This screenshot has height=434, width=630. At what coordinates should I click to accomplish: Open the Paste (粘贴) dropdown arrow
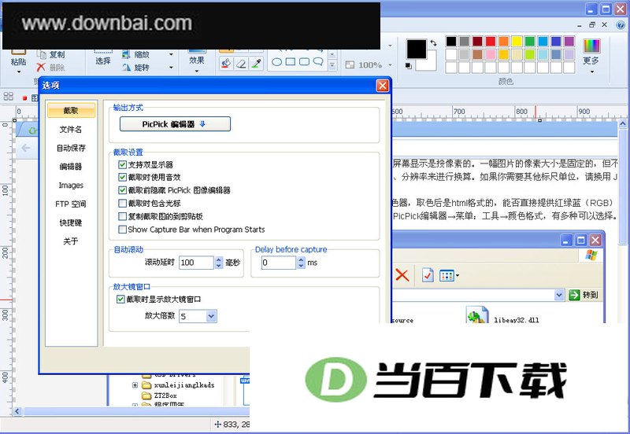point(18,72)
